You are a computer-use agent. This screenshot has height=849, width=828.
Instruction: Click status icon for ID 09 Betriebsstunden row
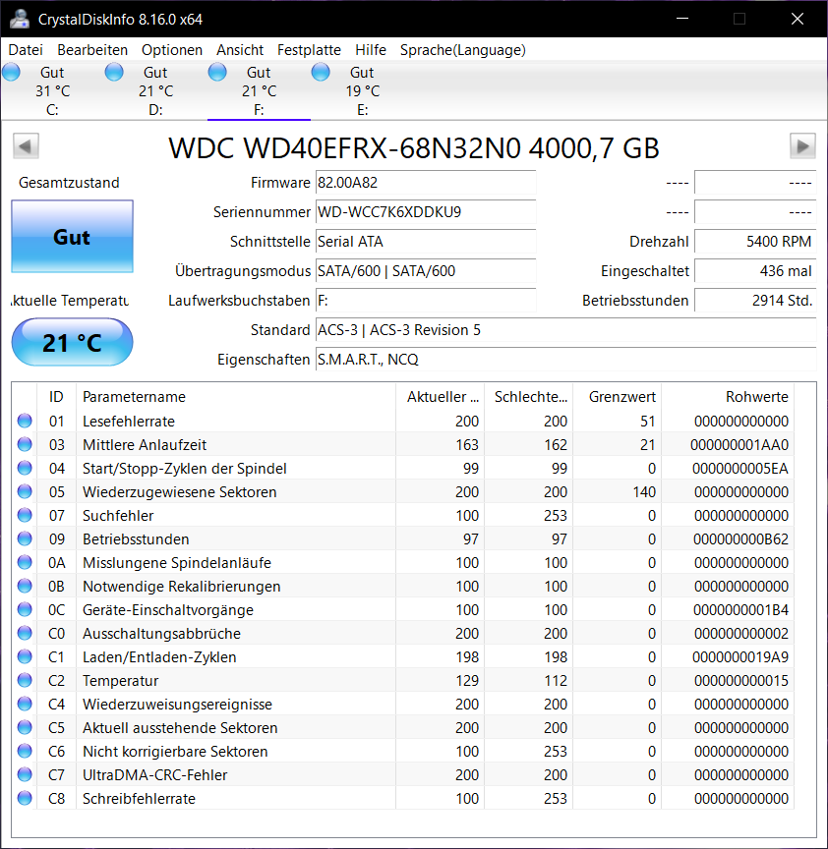click(25, 538)
